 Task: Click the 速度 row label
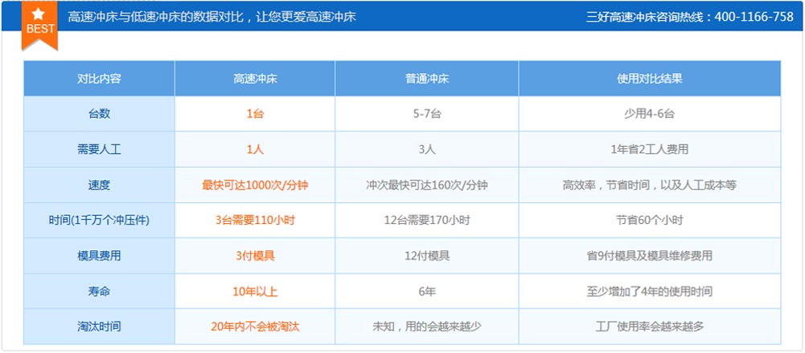click(99, 185)
